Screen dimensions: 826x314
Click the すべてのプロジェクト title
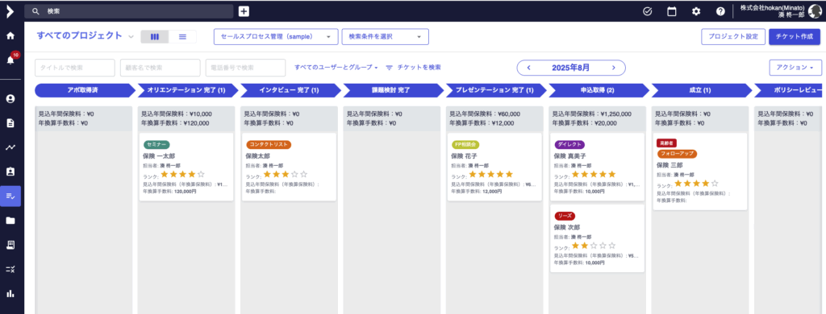[x=79, y=35]
